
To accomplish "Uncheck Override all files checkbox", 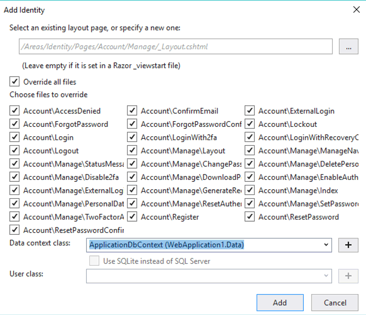I will tap(14, 82).
